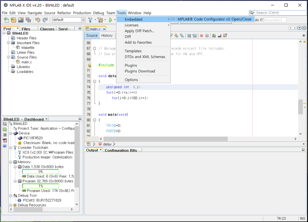The height and width of the screenshot is (222, 308).
Task: Click Apply Diff Patch menu entry
Action: click(143, 31)
